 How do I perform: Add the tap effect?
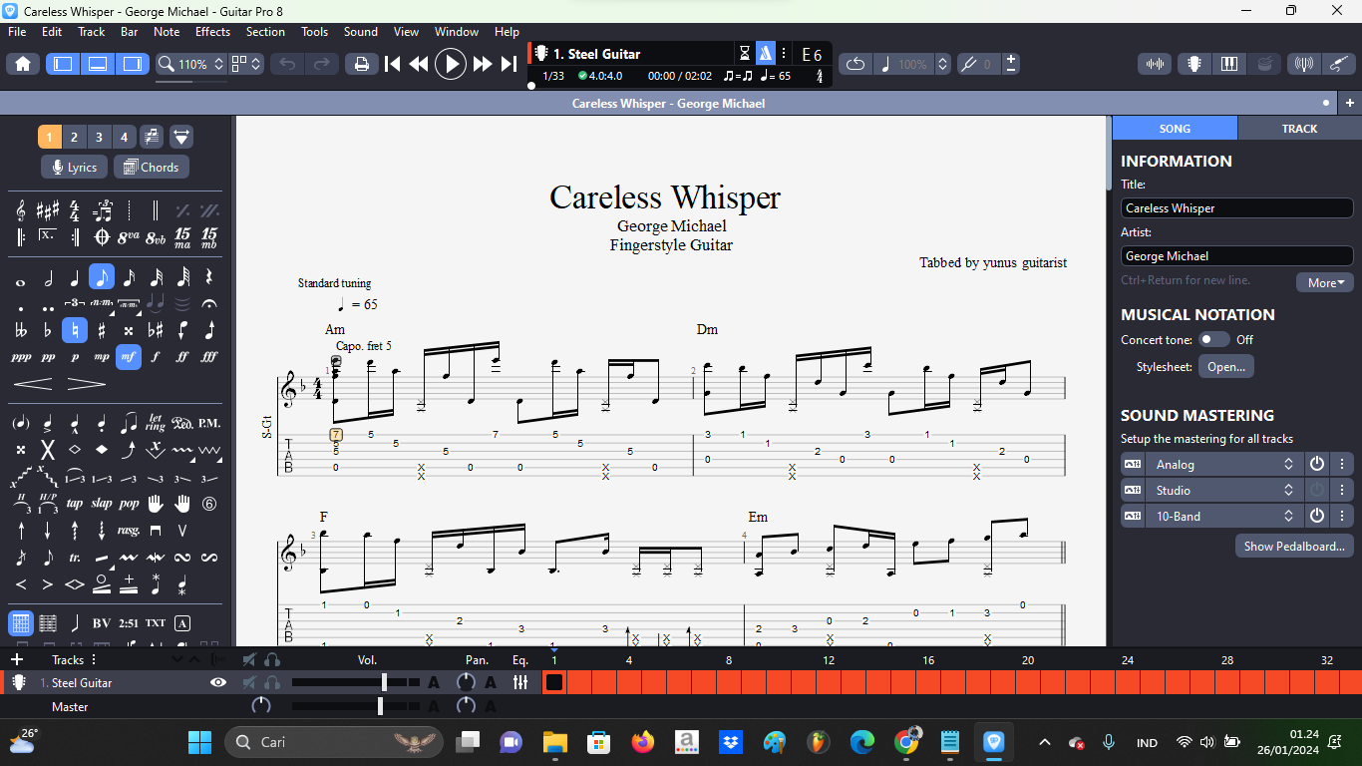[x=75, y=504]
